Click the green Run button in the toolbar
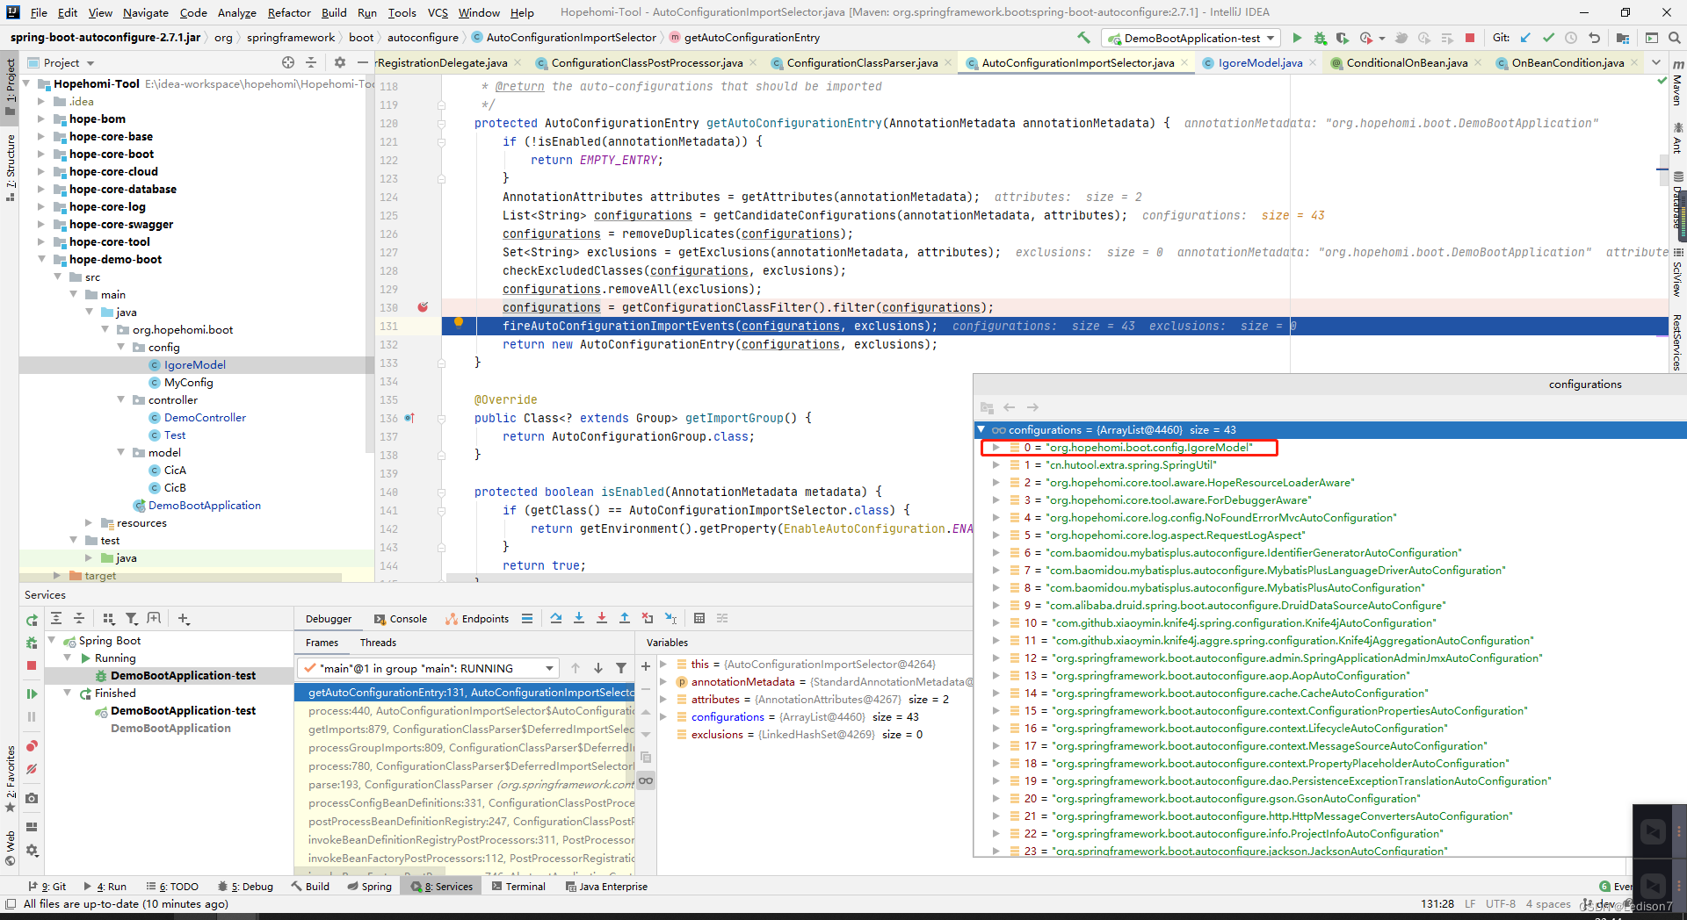The width and height of the screenshot is (1687, 920). pos(1297,38)
